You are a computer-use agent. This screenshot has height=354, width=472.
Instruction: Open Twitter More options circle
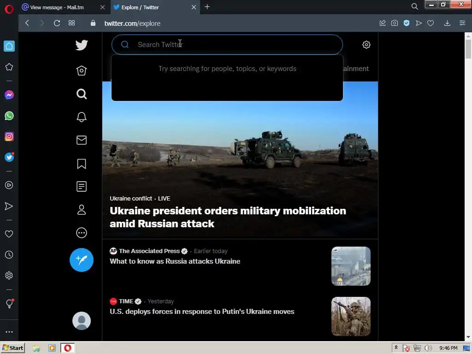click(82, 233)
